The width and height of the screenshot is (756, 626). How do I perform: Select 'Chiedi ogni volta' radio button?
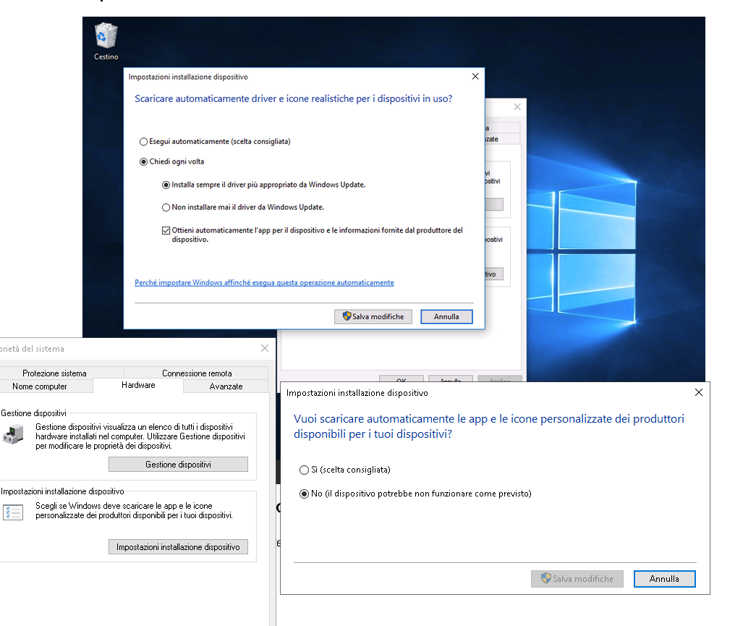pyautogui.click(x=171, y=161)
